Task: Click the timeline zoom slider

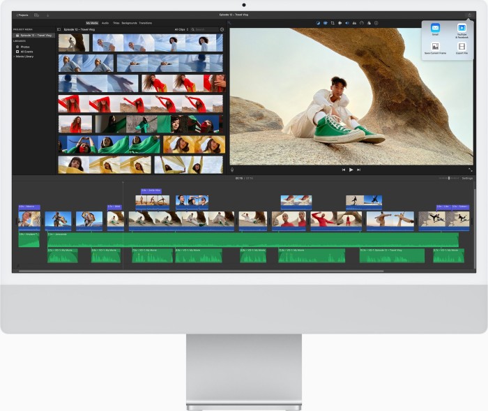Action: coord(448,178)
